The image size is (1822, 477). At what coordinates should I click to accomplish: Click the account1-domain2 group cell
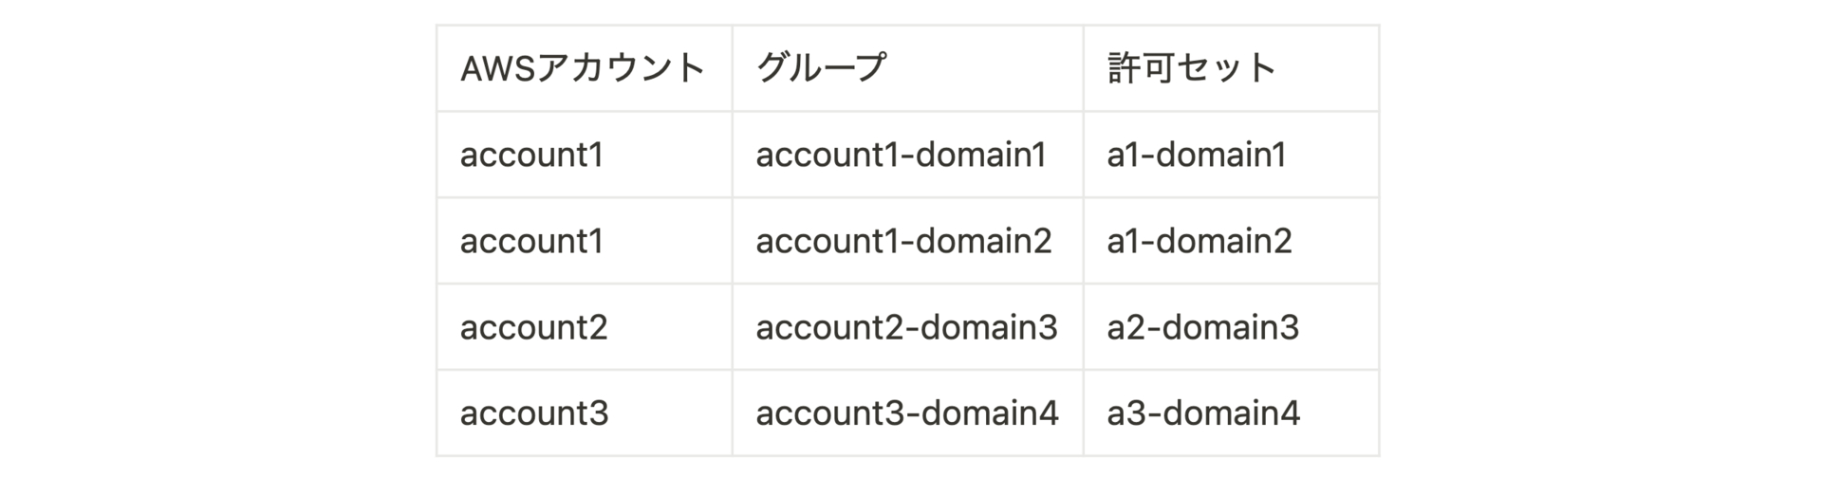[x=907, y=241]
